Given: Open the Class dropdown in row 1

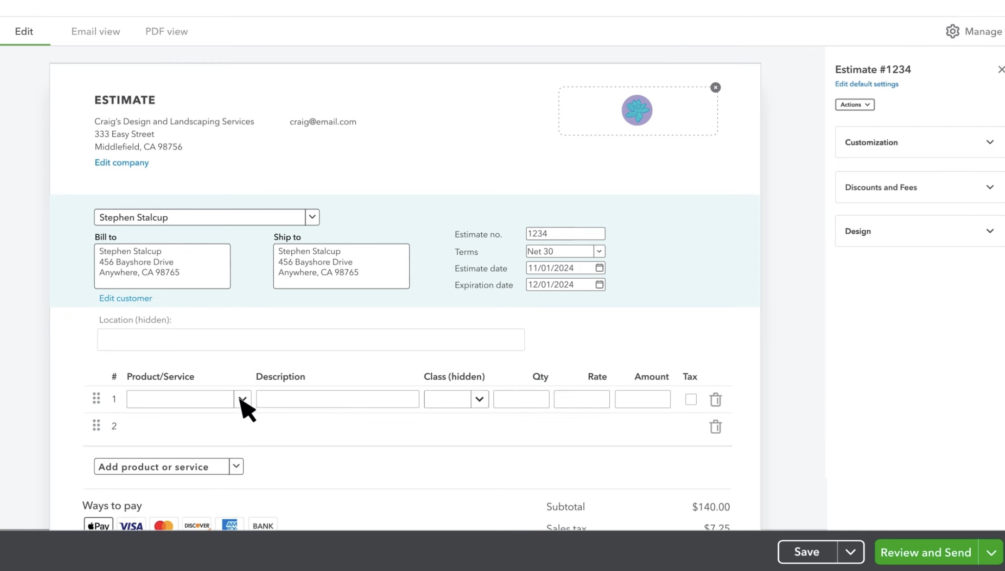Looking at the screenshot, I should click(x=479, y=399).
